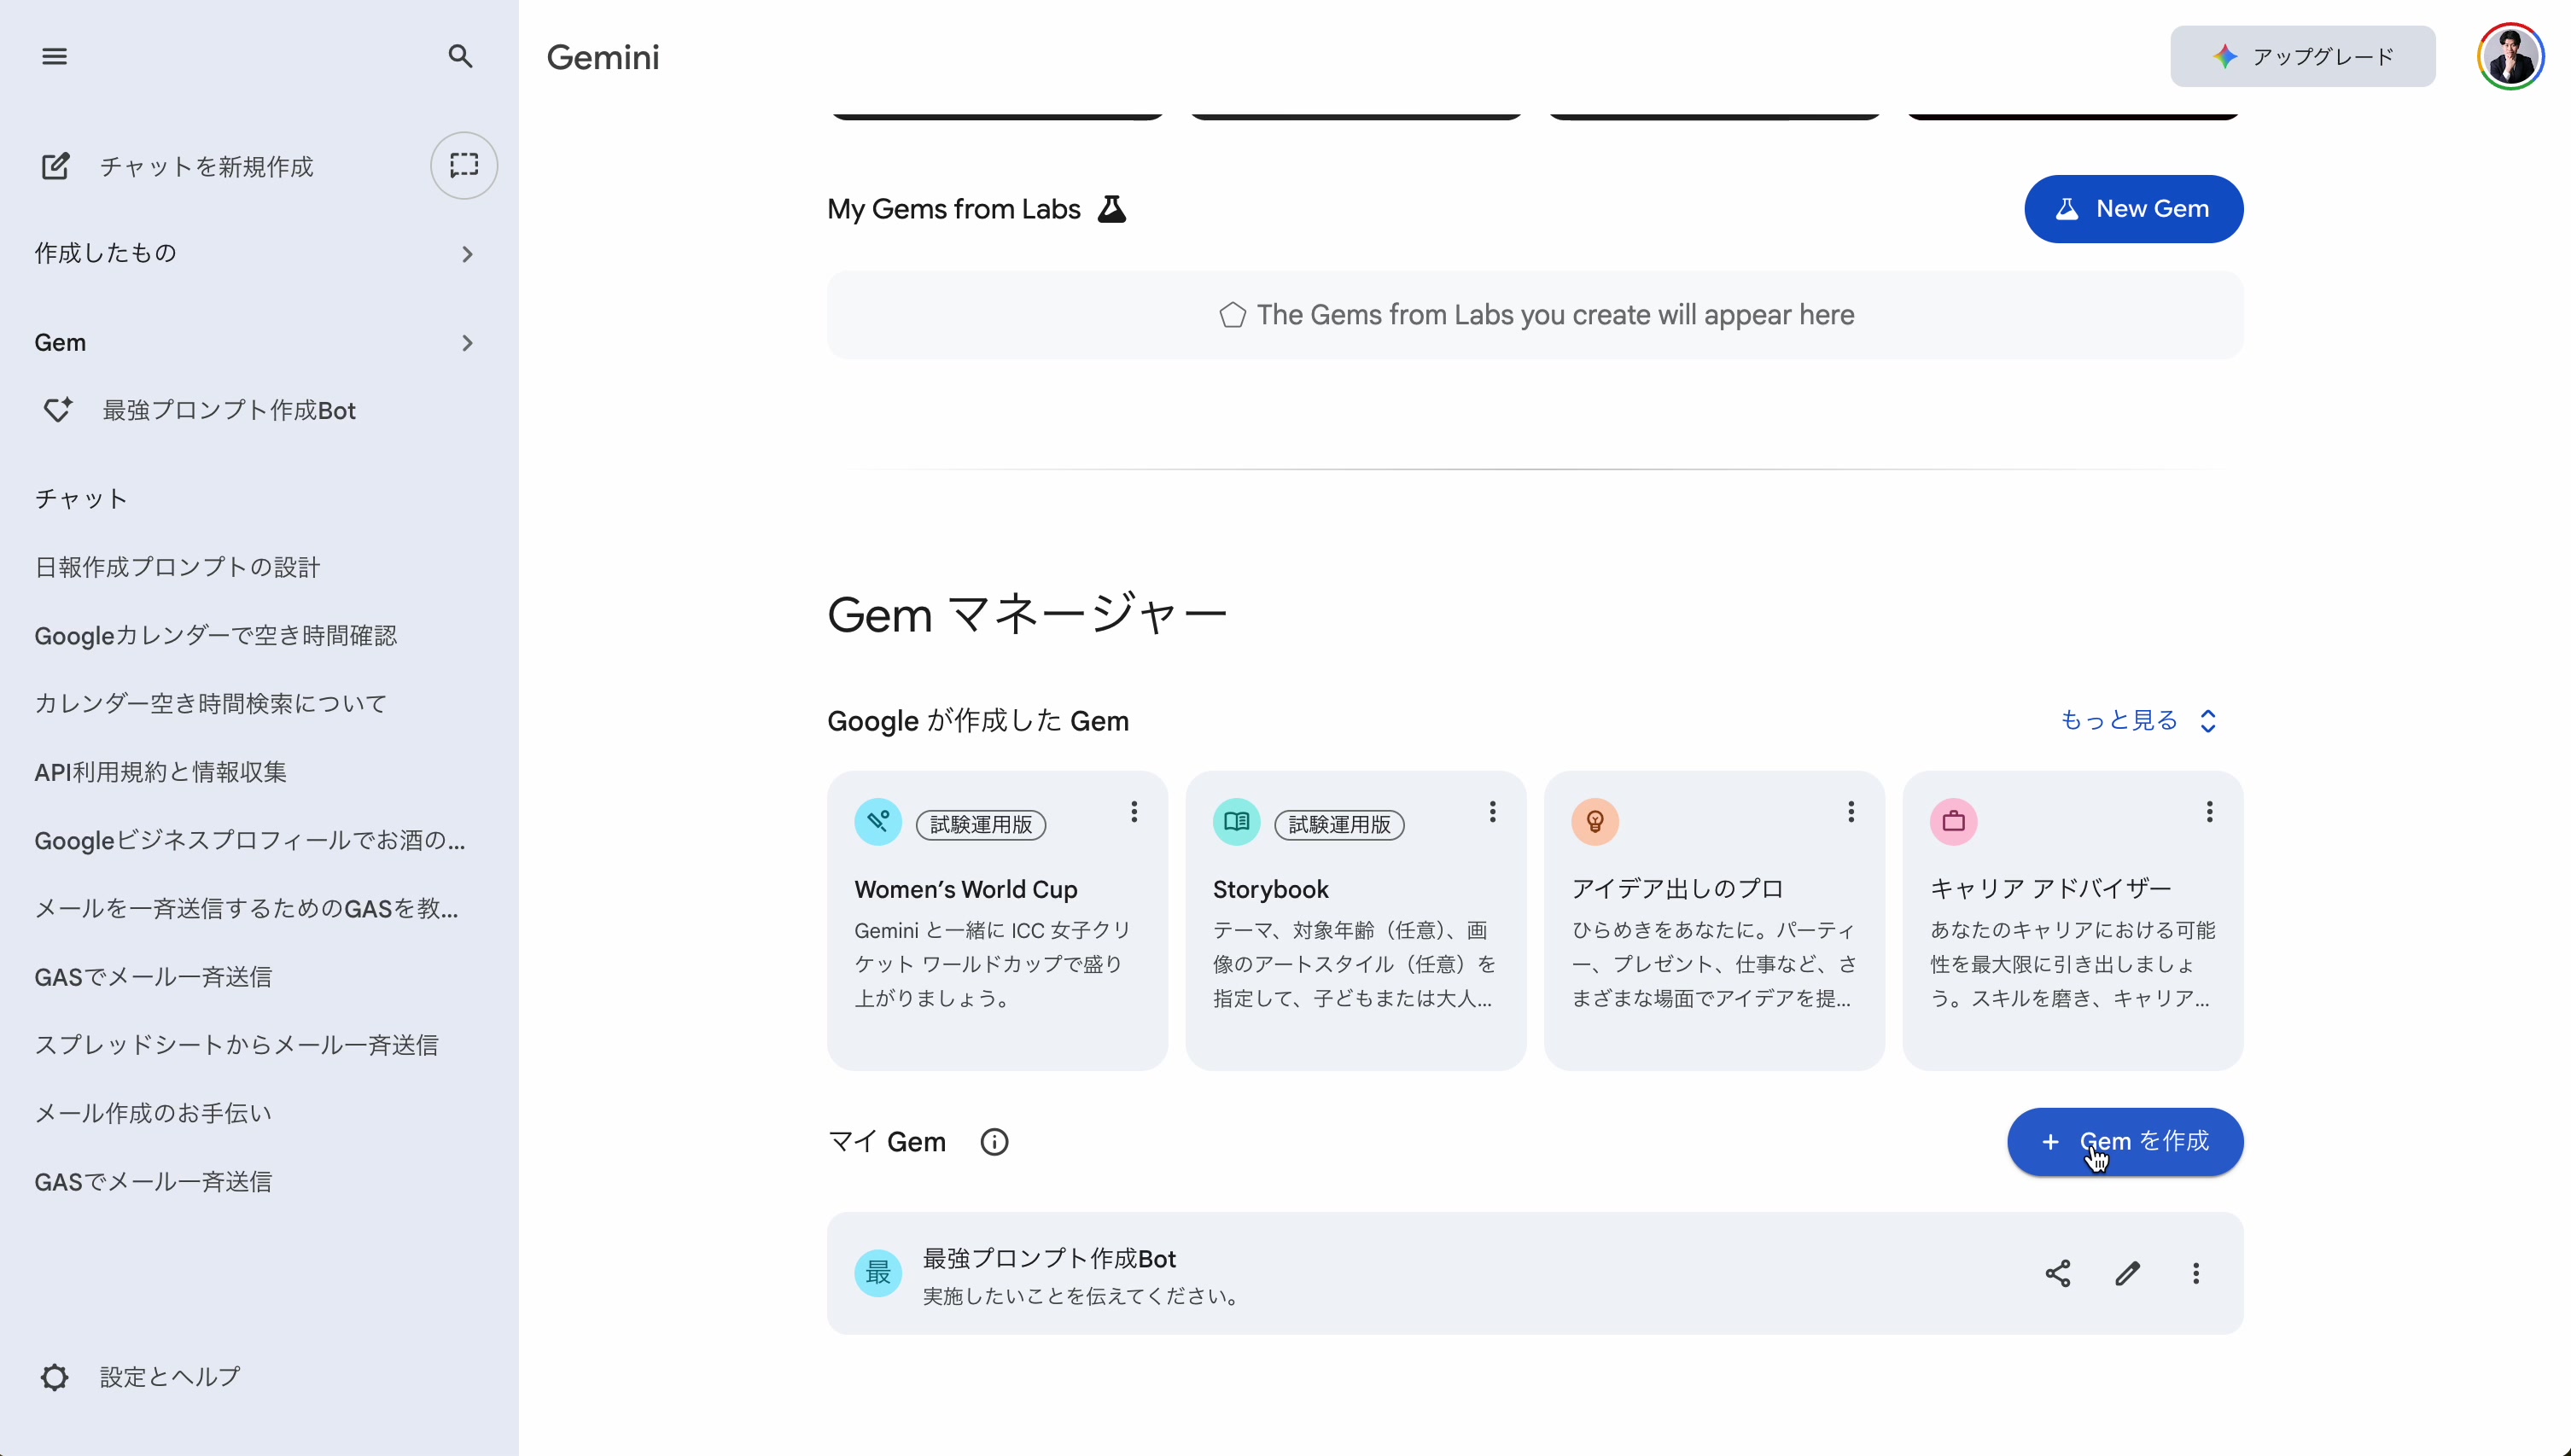2571x1456 pixels.
Task: Click the profile avatar picture
Action: click(2510, 55)
